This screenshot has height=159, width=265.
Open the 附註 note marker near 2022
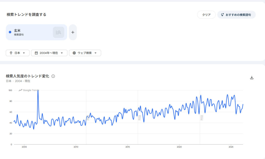pos(202,118)
